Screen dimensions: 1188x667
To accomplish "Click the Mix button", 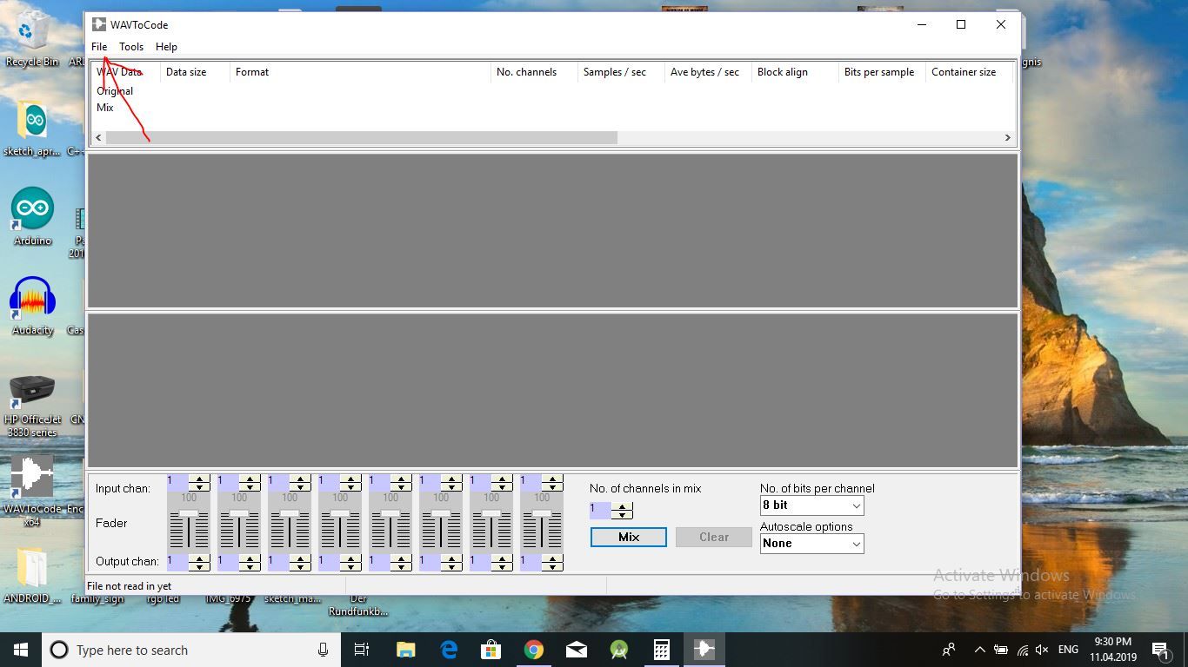I will click(x=629, y=538).
